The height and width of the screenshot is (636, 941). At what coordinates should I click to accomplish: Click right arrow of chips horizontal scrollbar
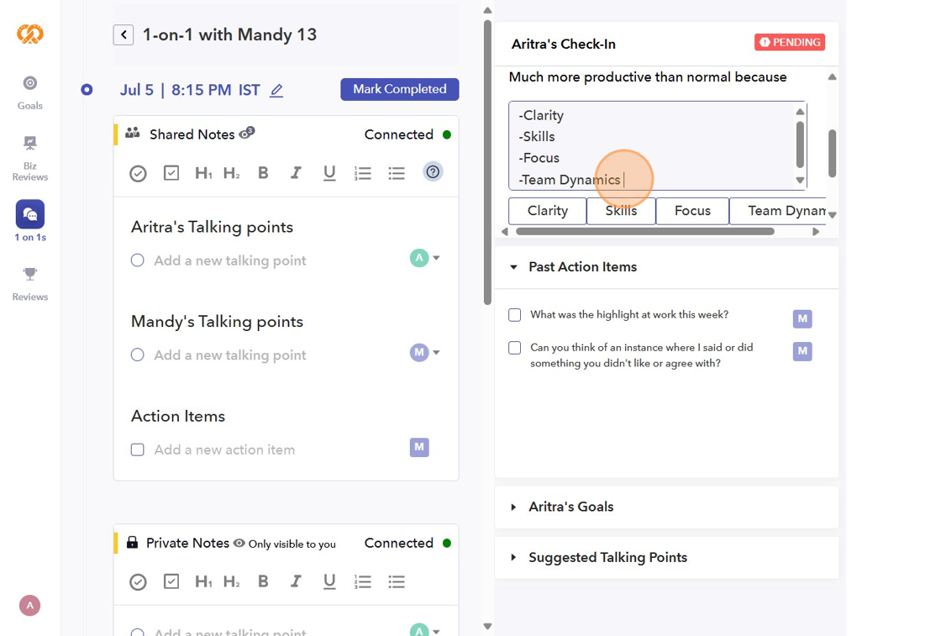click(816, 232)
